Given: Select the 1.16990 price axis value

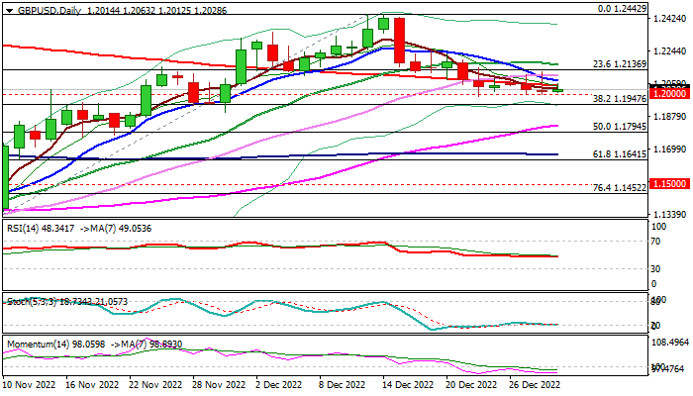Looking at the screenshot, I should [x=669, y=149].
